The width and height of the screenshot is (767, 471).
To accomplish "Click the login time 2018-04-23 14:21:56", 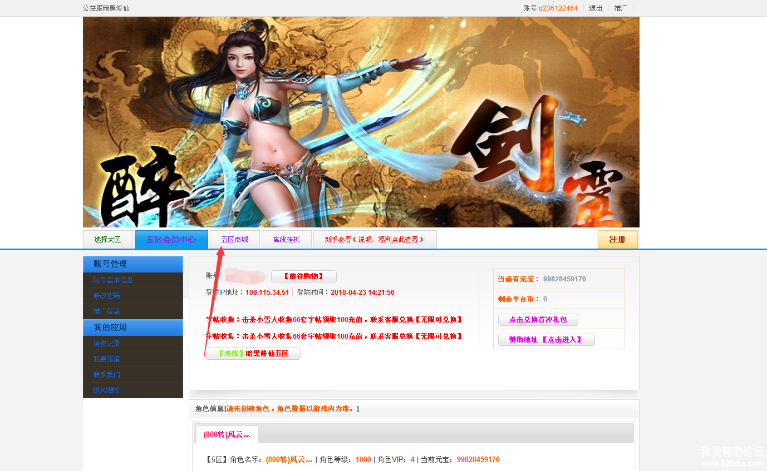I will pyautogui.click(x=362, y=292).
